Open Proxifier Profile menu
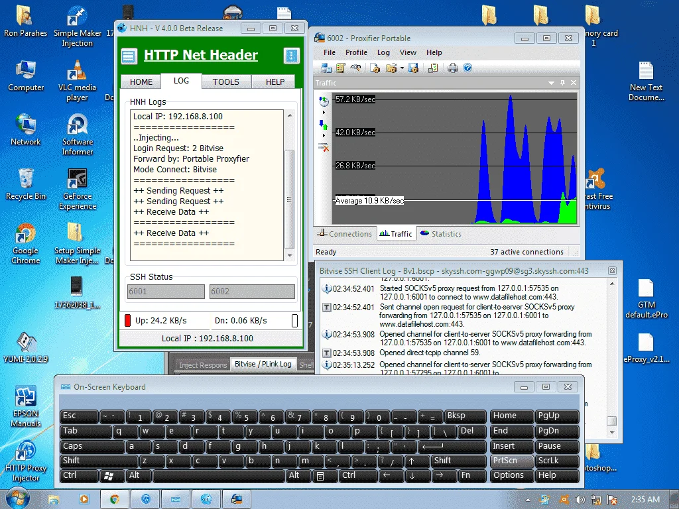 pyautogui.click(x=356, y=52)
